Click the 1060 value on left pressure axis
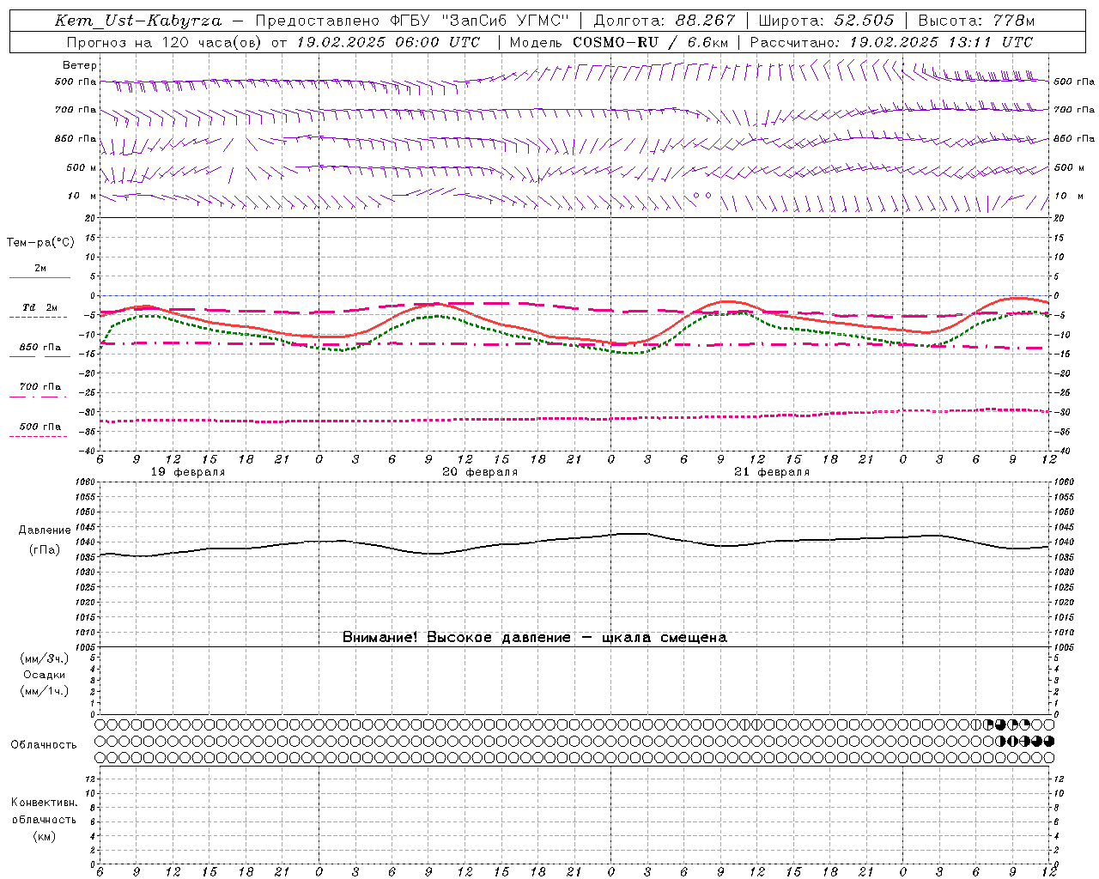 click(x=87, y=482)
